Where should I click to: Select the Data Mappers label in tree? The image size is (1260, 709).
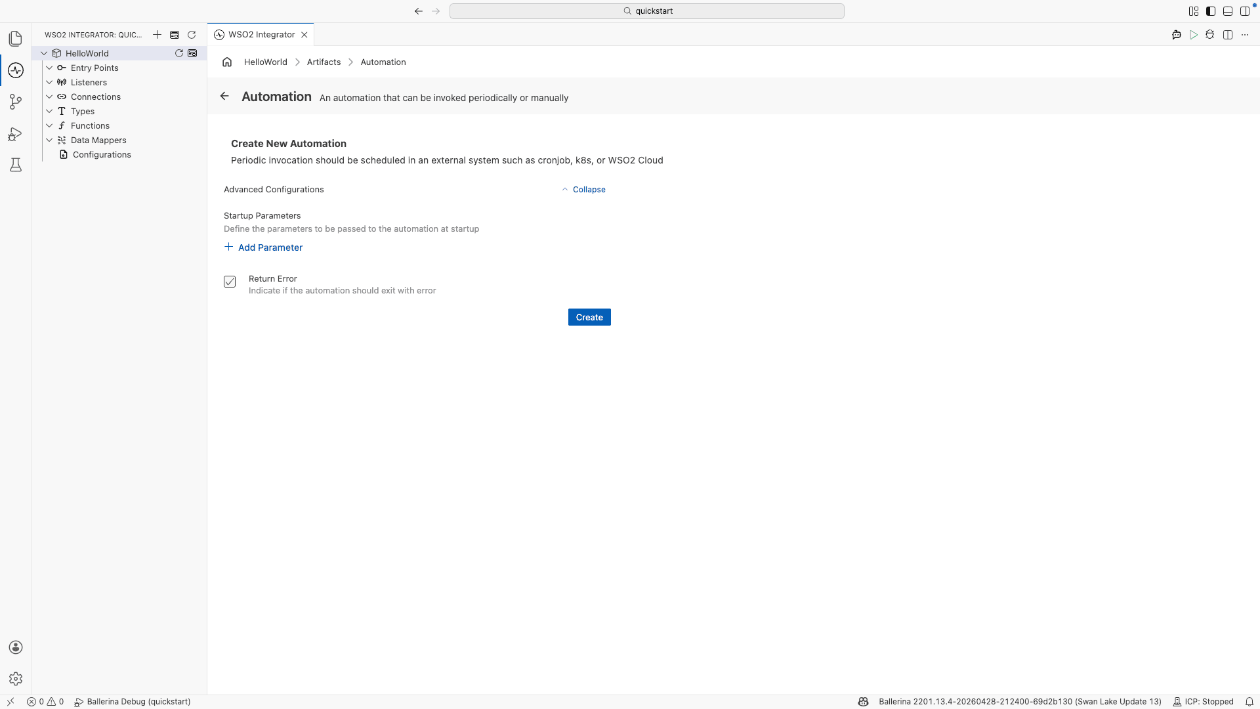click(98, 140)
